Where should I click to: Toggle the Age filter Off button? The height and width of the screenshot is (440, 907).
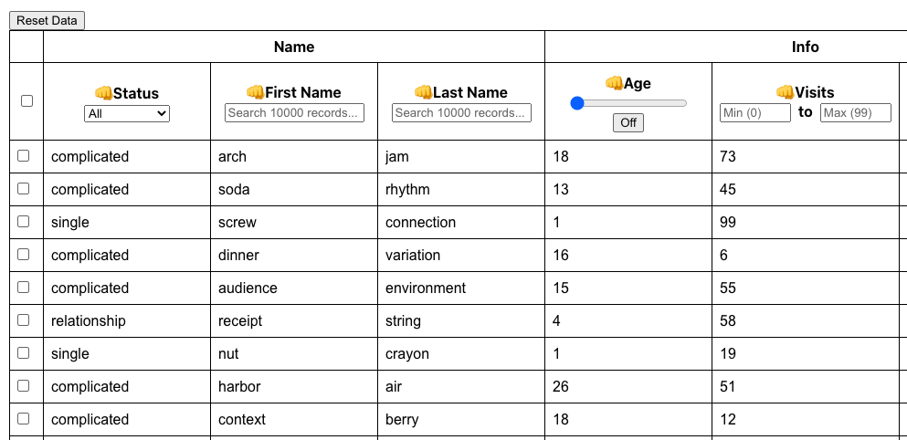628,122
